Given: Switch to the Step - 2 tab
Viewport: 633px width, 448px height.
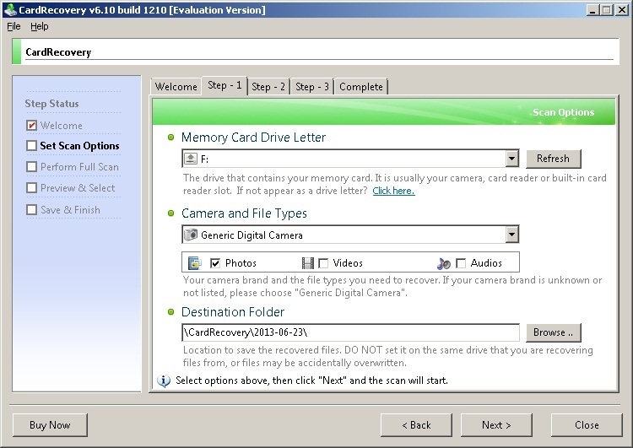Looking at the screenshot, I should pos(268,87).
